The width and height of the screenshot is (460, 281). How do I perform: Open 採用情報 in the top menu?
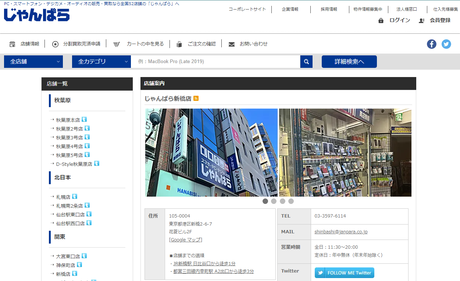tap(329, 9)
